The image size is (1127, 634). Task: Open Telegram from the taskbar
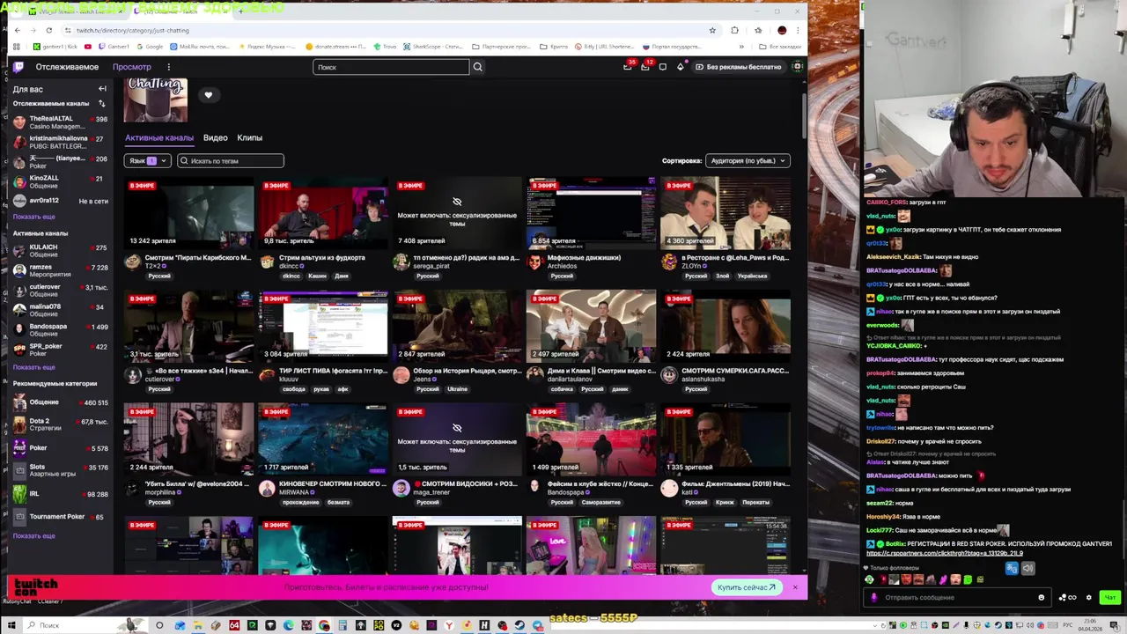(x=538, y=625)
